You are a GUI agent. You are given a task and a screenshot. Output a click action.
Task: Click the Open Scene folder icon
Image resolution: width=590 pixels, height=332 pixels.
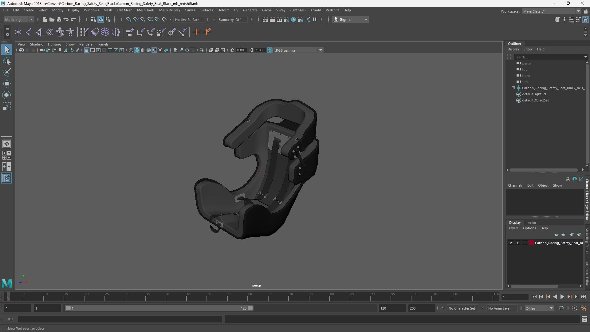(x=52, y=19)
